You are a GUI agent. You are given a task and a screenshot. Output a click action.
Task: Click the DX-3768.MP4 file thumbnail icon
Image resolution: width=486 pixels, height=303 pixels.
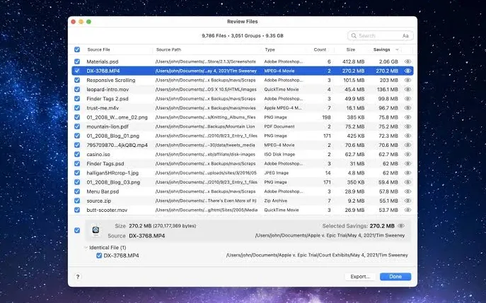tap(96, 231)
